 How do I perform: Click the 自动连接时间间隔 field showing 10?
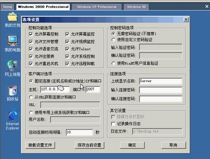[x=79, y=132]
